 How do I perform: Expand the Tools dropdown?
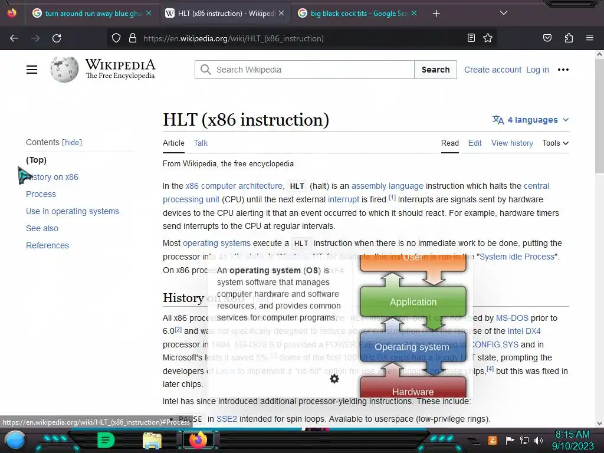coord(556,143)
